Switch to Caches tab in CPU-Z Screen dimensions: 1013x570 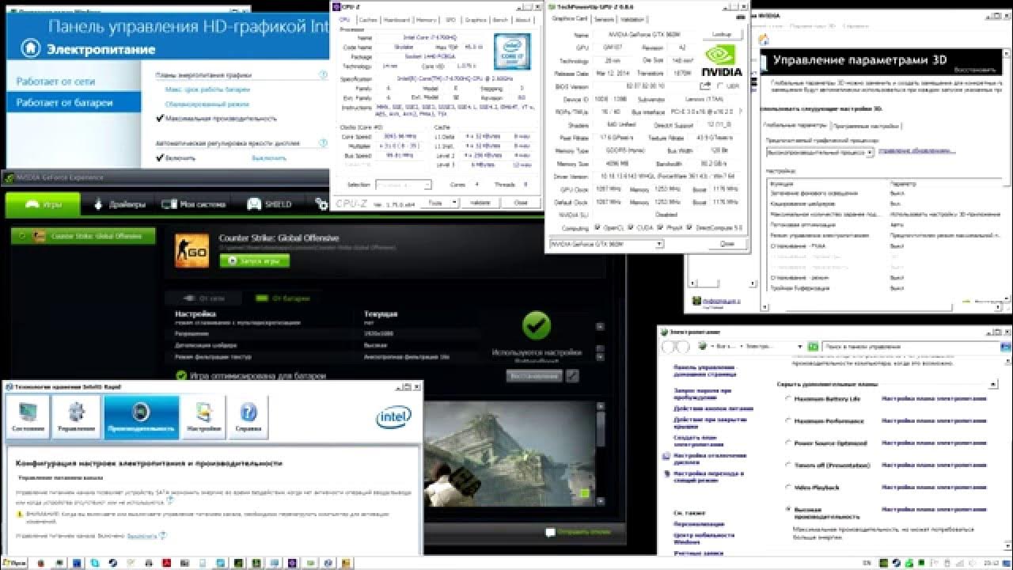tap(368, 20)
